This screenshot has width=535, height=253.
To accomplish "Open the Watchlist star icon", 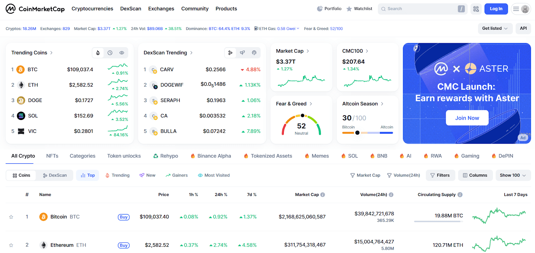I will 349,9.
